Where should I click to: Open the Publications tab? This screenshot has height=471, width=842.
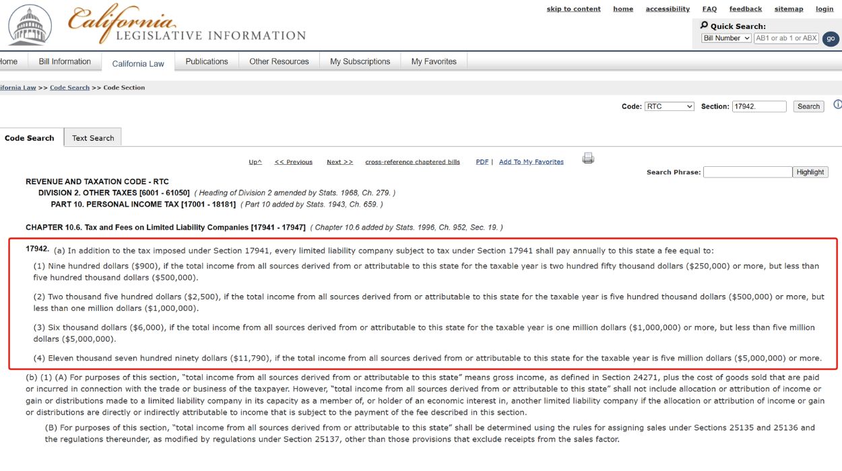click(207, 61)
